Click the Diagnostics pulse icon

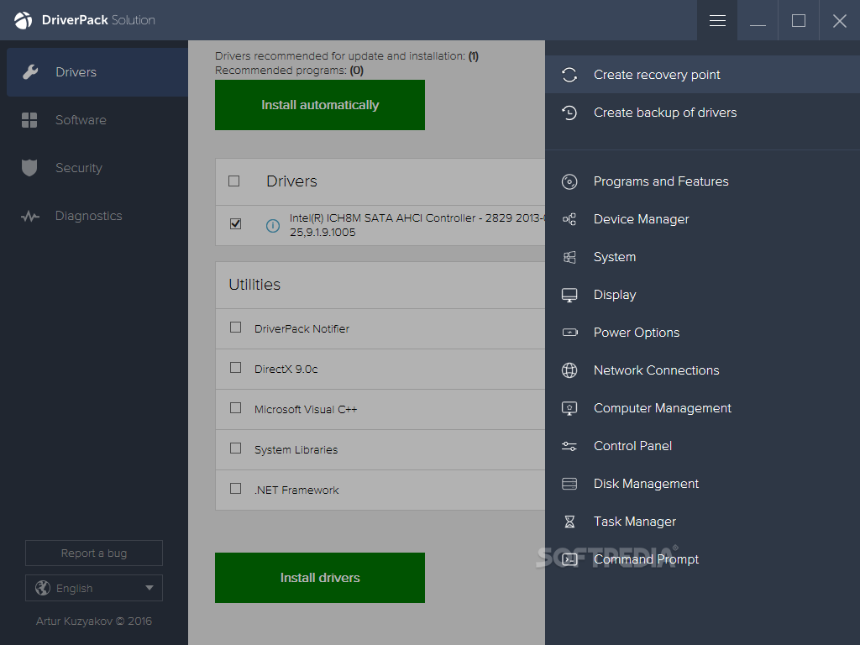coord(30,216)
